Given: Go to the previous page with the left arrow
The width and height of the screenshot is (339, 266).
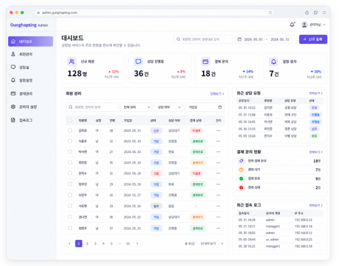Looking at the screenshot, I should 69,243.
